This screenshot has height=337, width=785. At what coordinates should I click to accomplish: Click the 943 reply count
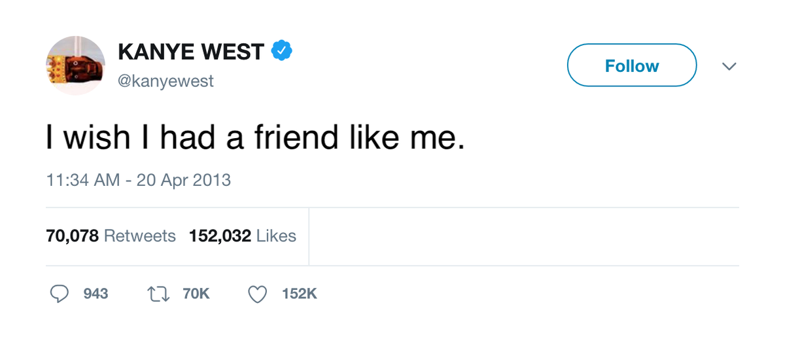coord(96,294)
